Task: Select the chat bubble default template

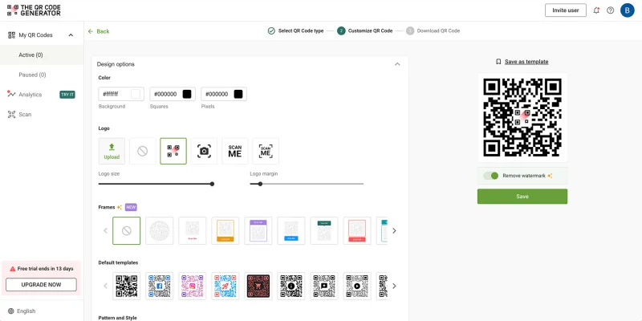Action: point(324,286)
